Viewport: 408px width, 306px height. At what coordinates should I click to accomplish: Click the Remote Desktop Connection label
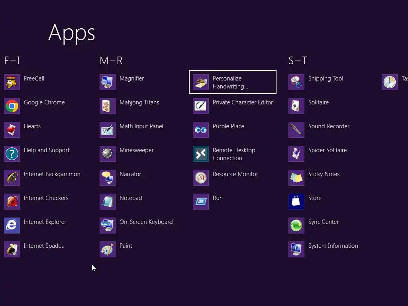[x=234, y=154]
